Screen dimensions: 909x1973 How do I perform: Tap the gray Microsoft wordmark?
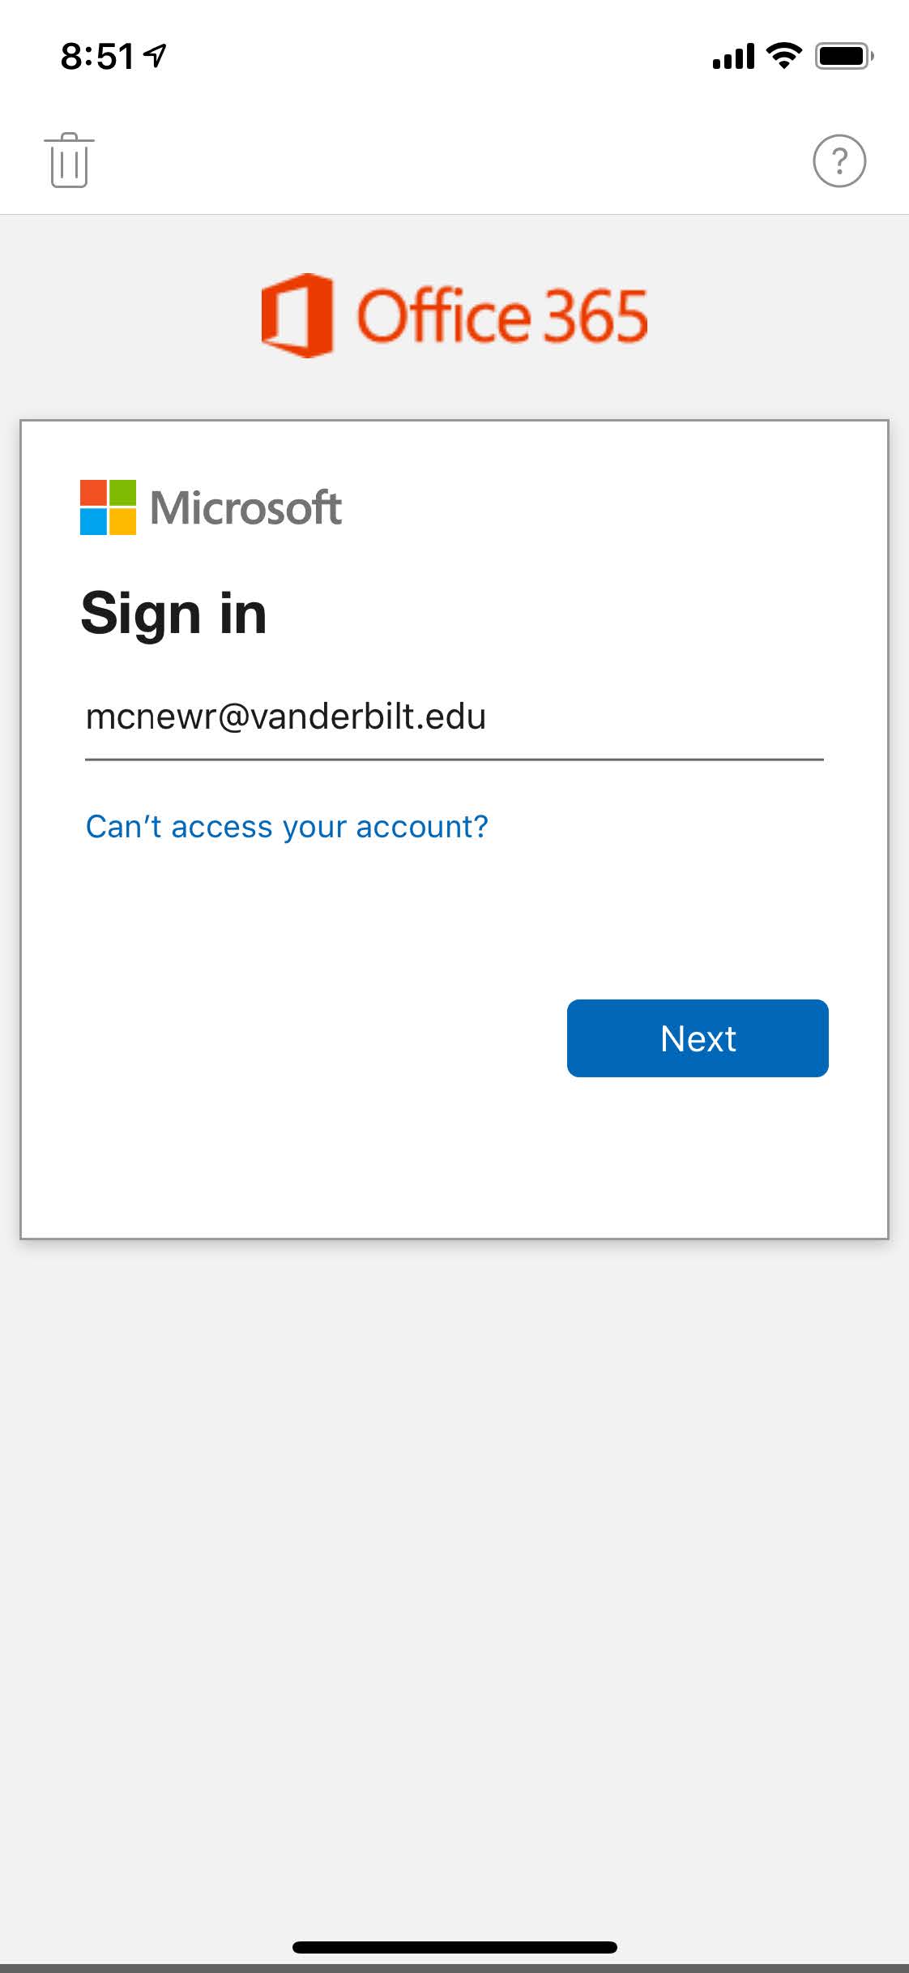click(246, 508)
